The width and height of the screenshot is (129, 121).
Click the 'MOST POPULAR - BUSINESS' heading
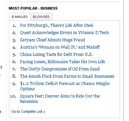pyautogui.click(x=33, y=8)
